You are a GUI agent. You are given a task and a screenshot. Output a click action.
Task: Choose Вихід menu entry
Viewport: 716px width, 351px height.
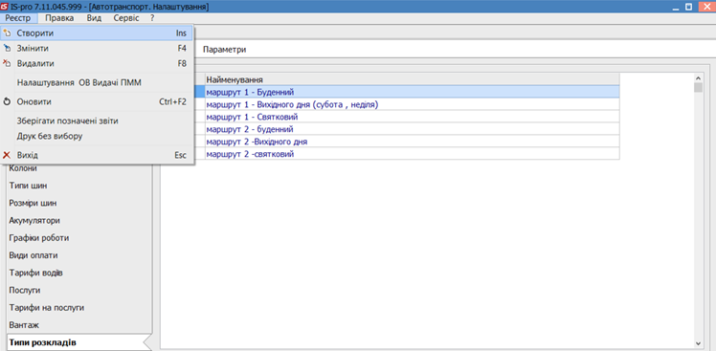(x=97, y=155)
